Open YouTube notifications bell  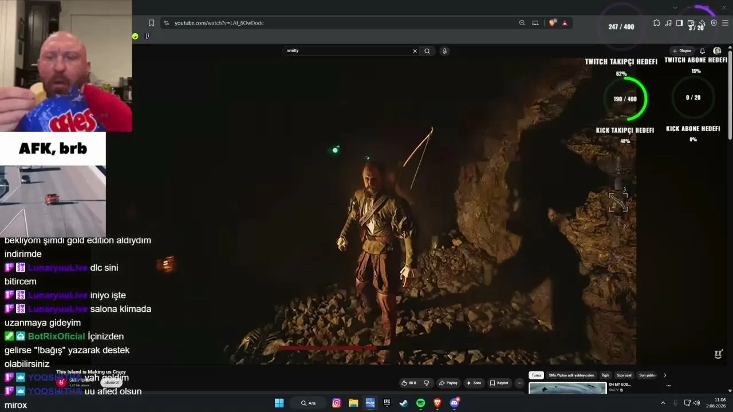click(703, 51)
